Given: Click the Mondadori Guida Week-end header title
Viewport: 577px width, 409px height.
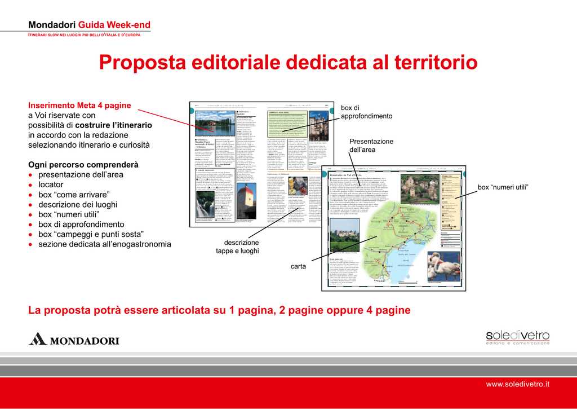Looking at the screenshot, I should point(90,25).
